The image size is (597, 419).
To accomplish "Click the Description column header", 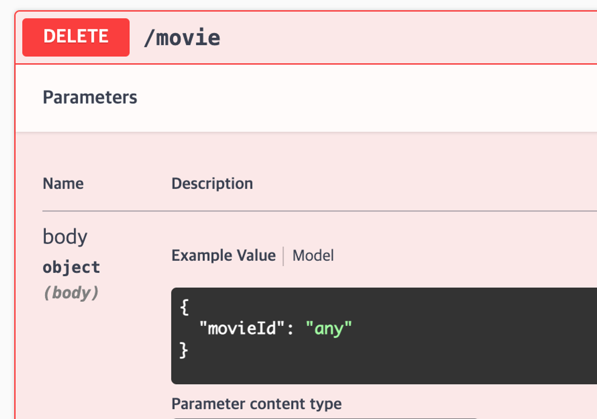I will 212,183.
